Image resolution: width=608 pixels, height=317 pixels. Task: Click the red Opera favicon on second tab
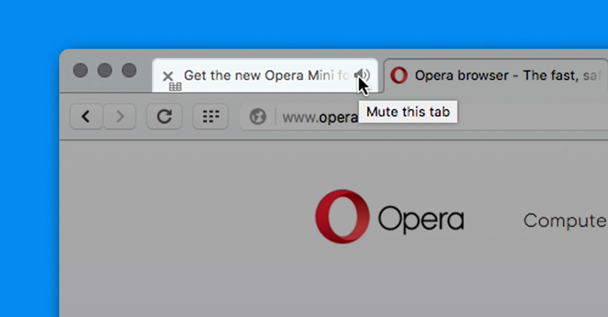point(399,76)
